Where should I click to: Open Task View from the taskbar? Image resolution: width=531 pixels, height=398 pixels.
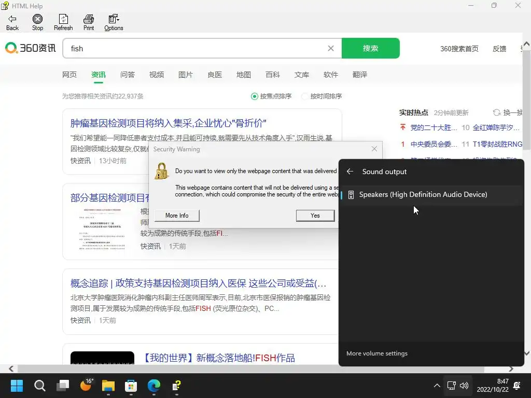point(63,386)
